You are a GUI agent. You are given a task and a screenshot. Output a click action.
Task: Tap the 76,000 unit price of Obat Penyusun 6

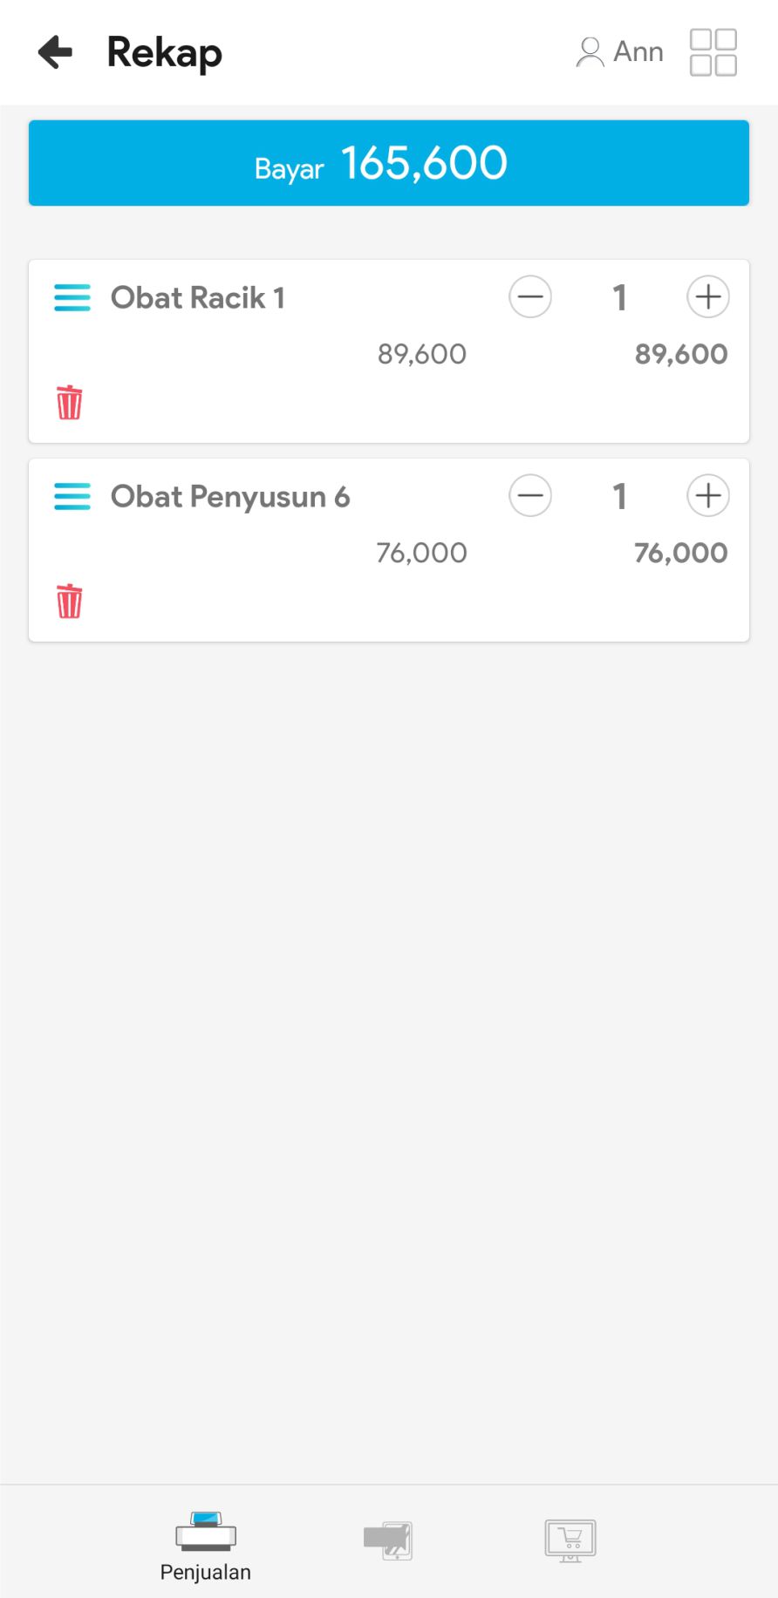pos(422,553)
